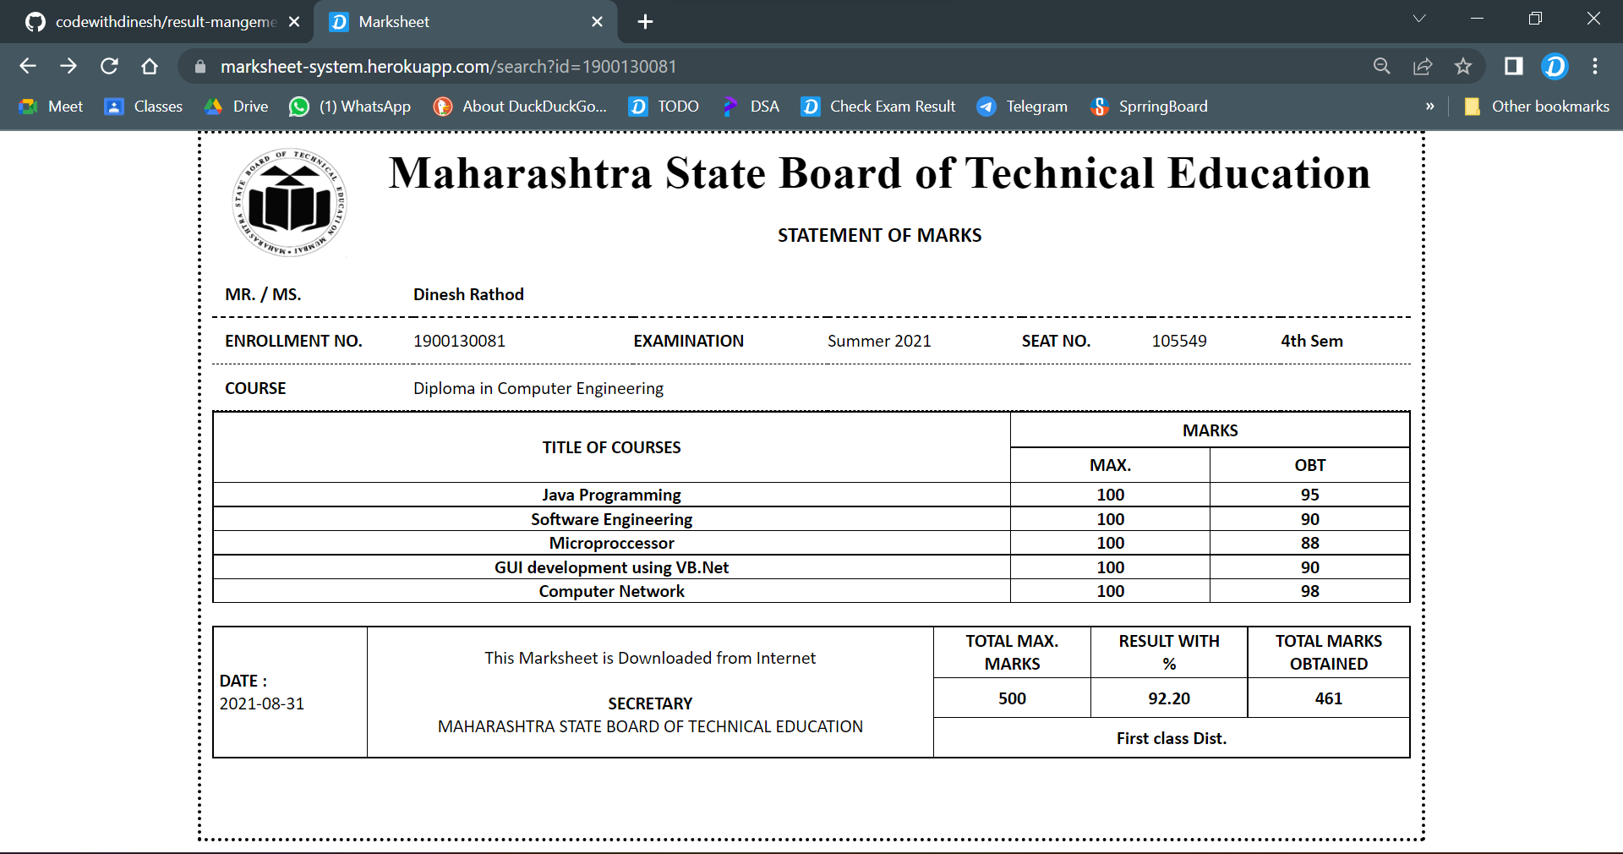Viewport: 1623px width, 854px height.
Task: Go back with the browser back arrow
Action: pos(28,66)
